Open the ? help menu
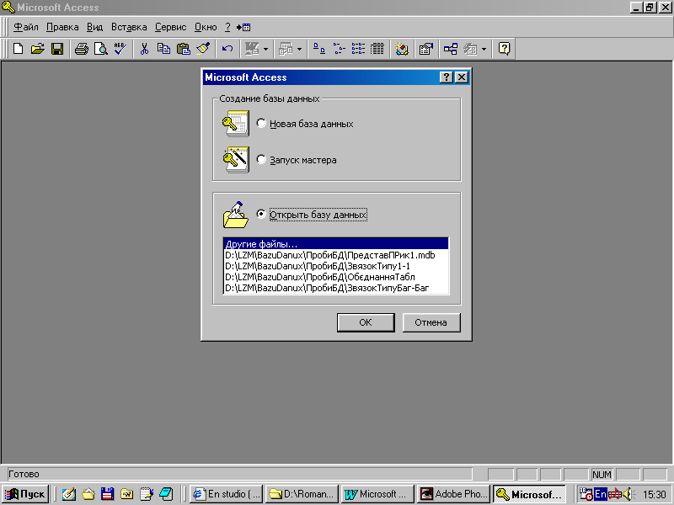674x505 pixels. 227,27
